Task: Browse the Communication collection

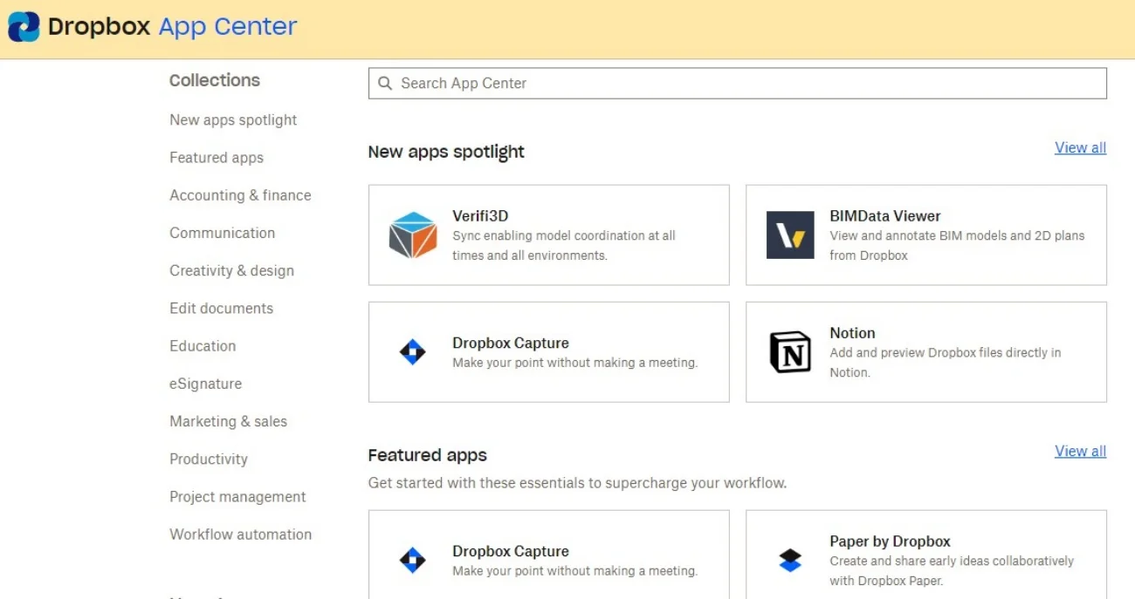Action: point(222,233)
